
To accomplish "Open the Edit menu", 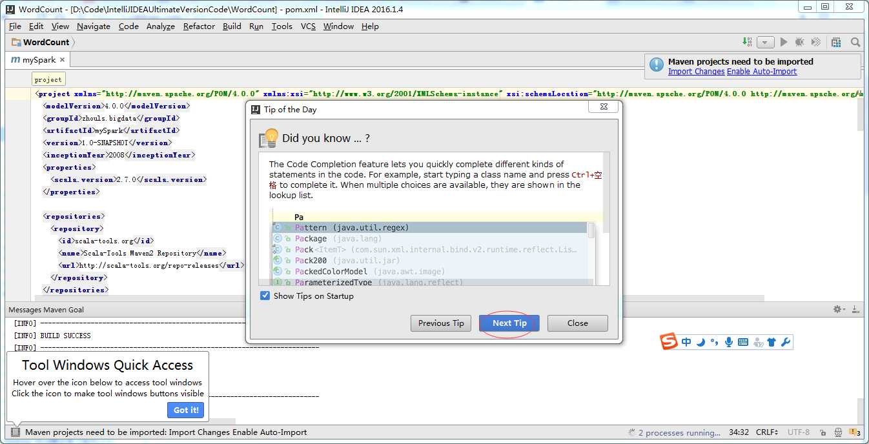I will point(36,26).
